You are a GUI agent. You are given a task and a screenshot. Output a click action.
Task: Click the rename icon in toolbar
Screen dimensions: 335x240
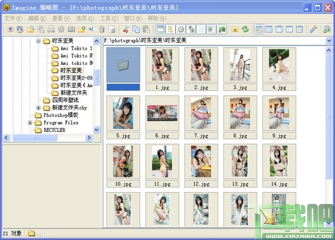(92, 29)
